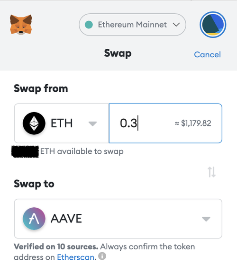Expand the ETH token dropdown arrow
Viewport: 237px width, 273px height.
click(x=92, y=123)
